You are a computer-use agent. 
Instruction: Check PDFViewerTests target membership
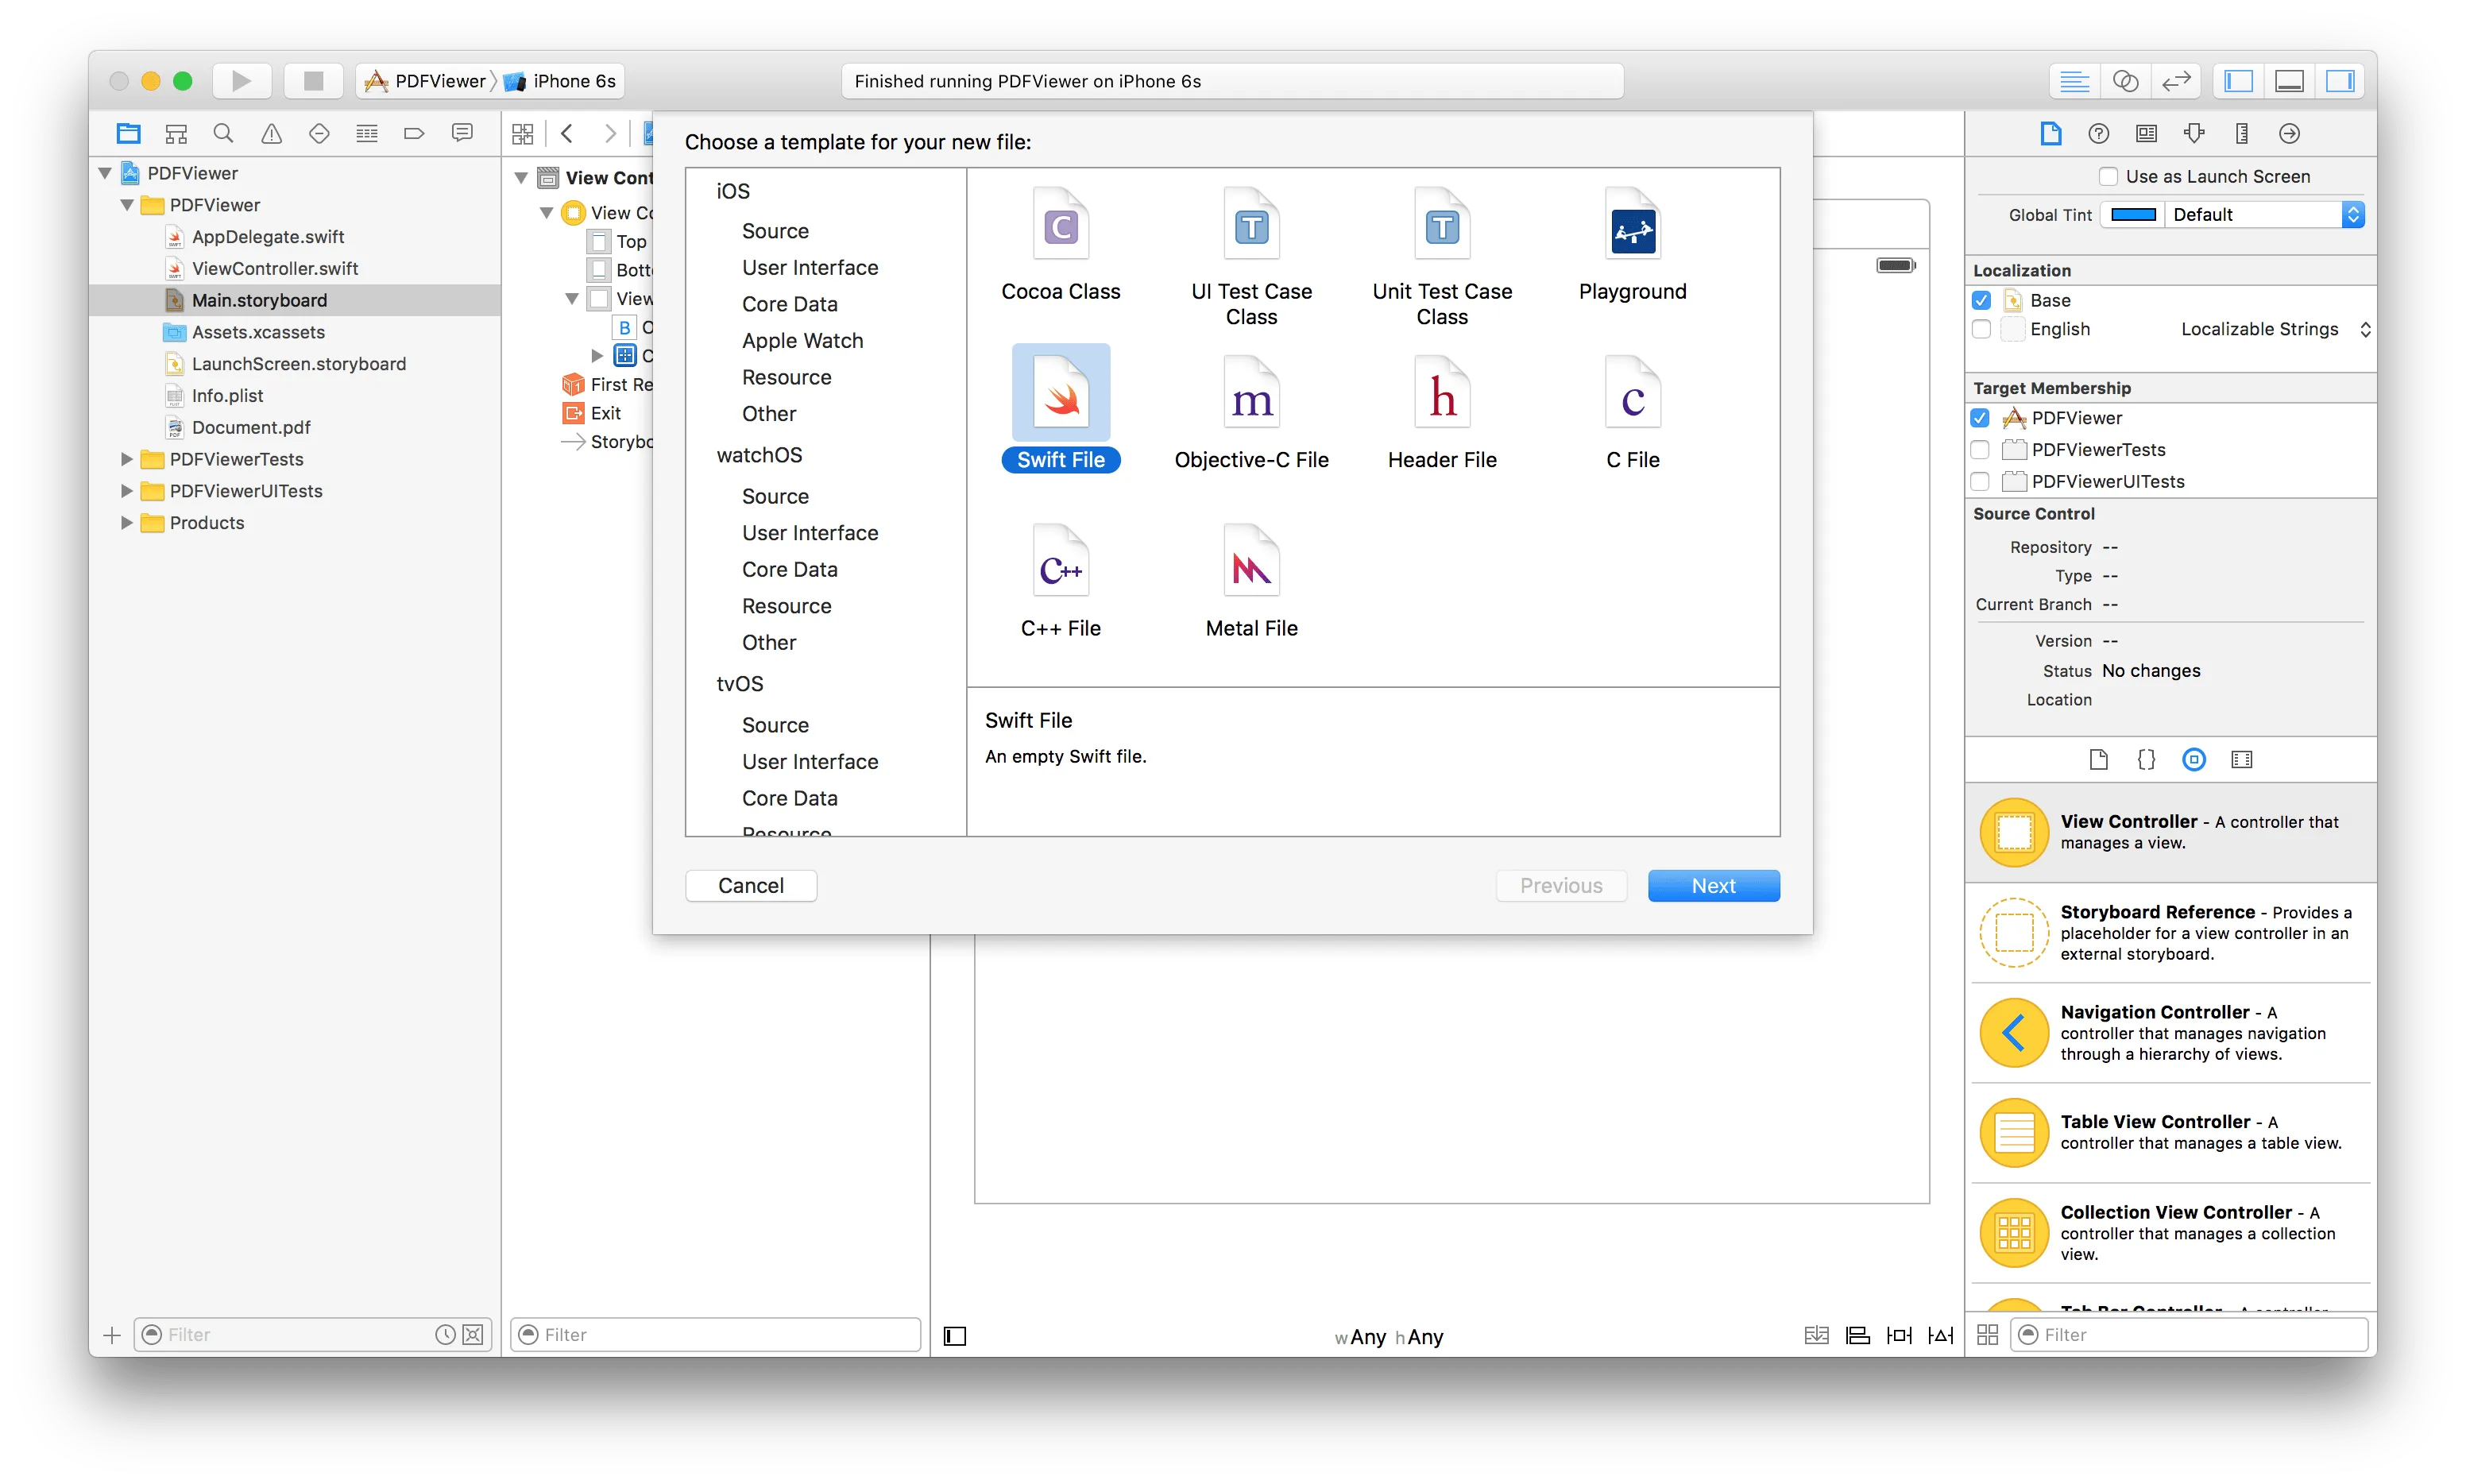pyautogui.click(x=1982, y=450)
